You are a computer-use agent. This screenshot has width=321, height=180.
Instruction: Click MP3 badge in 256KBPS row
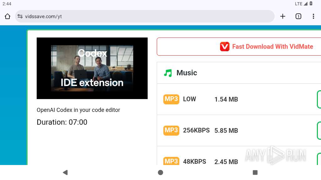pos(171,130)
